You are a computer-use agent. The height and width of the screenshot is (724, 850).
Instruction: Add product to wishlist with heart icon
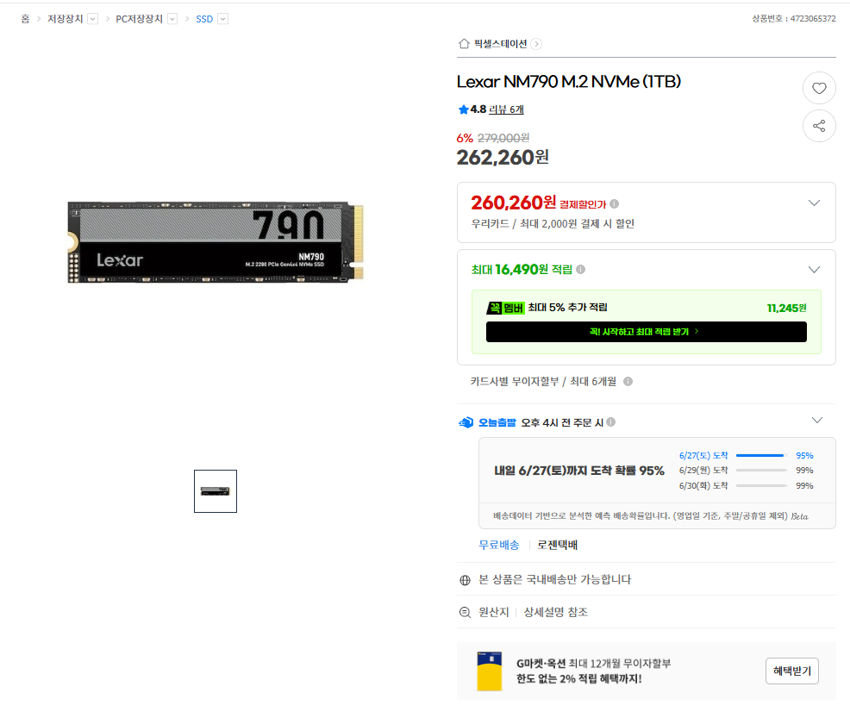819,88
